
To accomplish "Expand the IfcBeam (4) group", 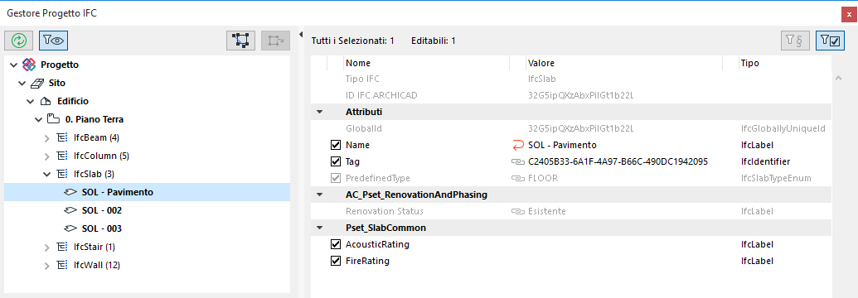I will point(47,137).
